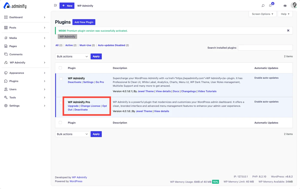Click the Add New Plugin button

84,22
